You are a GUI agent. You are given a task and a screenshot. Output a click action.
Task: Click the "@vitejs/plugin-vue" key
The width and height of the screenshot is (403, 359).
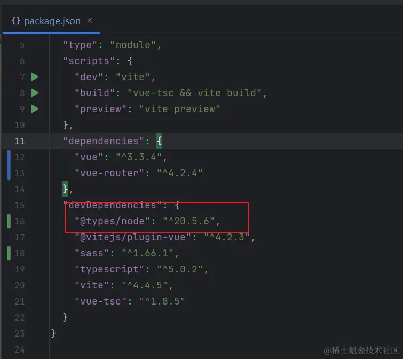point(133,237)
